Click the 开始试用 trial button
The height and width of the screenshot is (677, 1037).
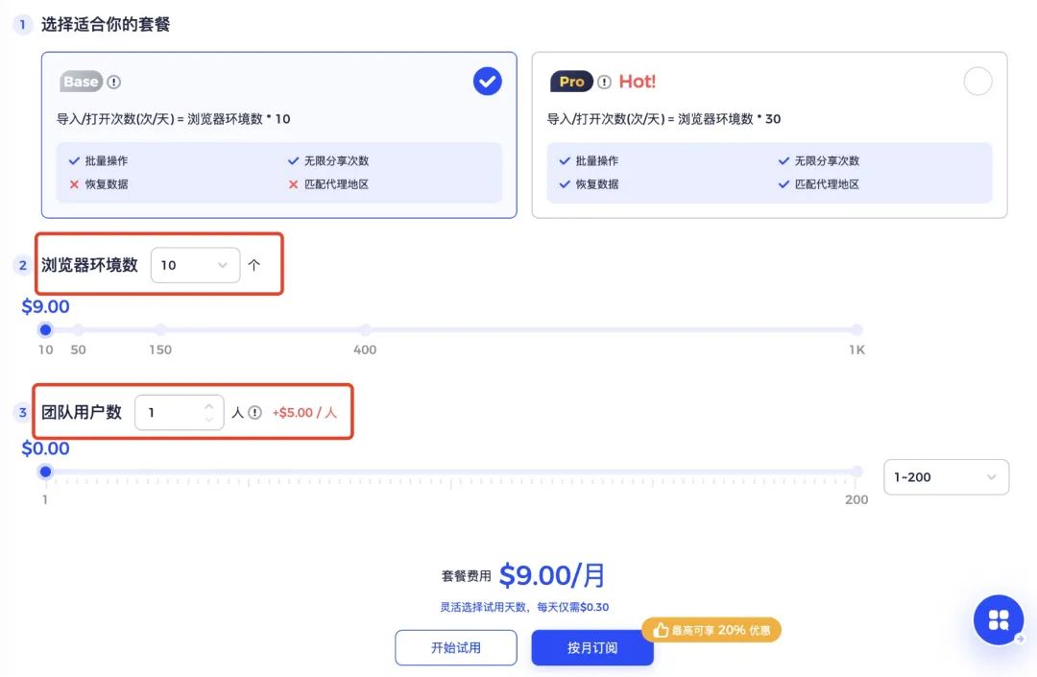(x=455, y=647)
